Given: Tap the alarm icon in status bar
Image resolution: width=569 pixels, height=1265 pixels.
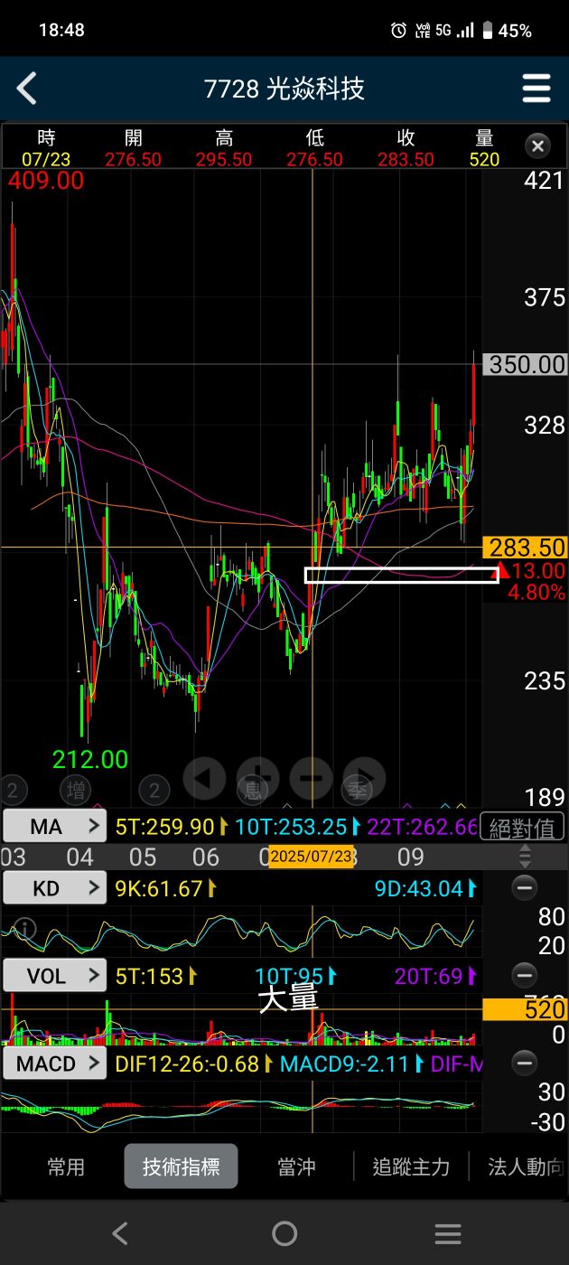Looking at the screenshot, I should tap(398, 31).
